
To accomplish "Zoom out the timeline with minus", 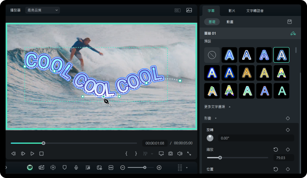I will [123, 168].
